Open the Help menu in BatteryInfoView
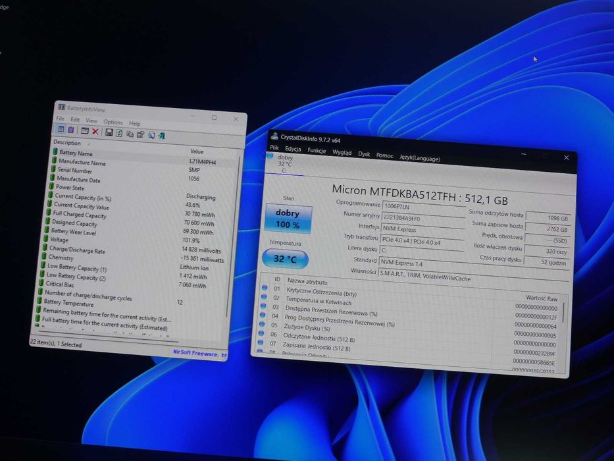614x461 pixels. [135, 123]
